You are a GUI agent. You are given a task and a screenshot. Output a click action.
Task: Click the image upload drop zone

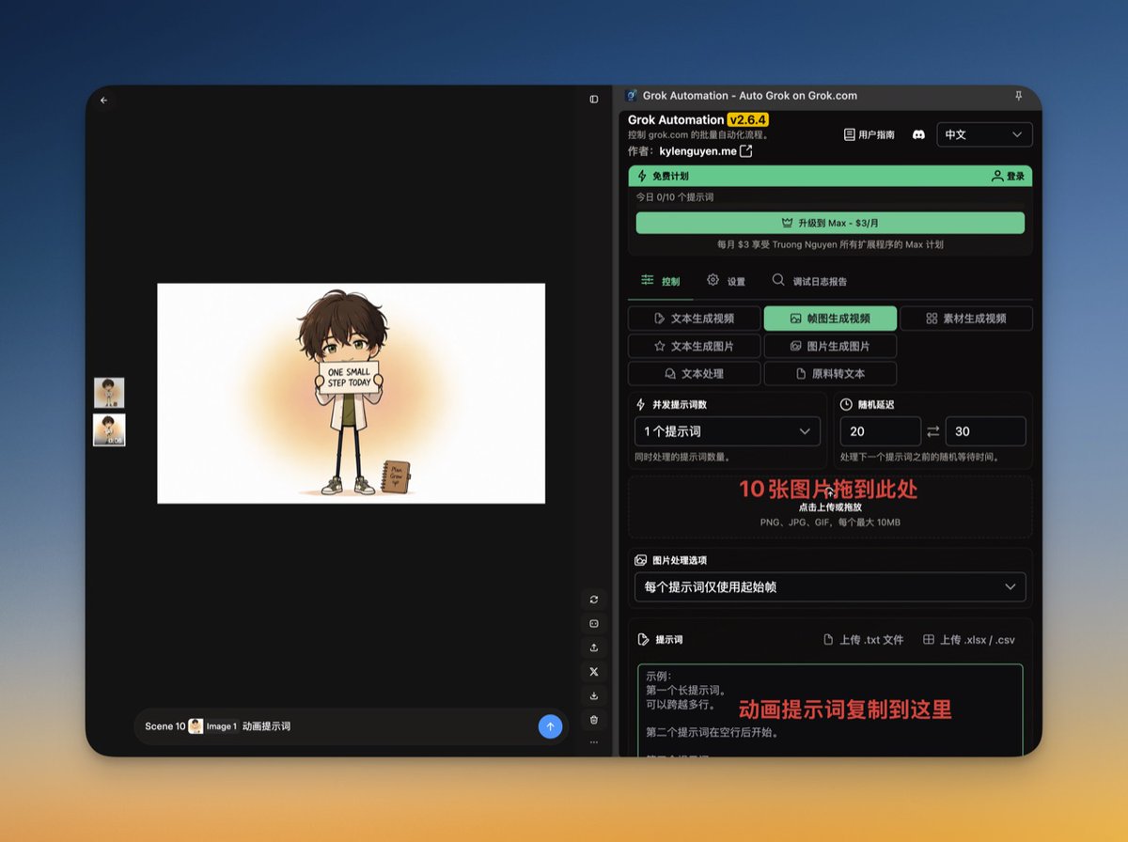click(830, 507)
